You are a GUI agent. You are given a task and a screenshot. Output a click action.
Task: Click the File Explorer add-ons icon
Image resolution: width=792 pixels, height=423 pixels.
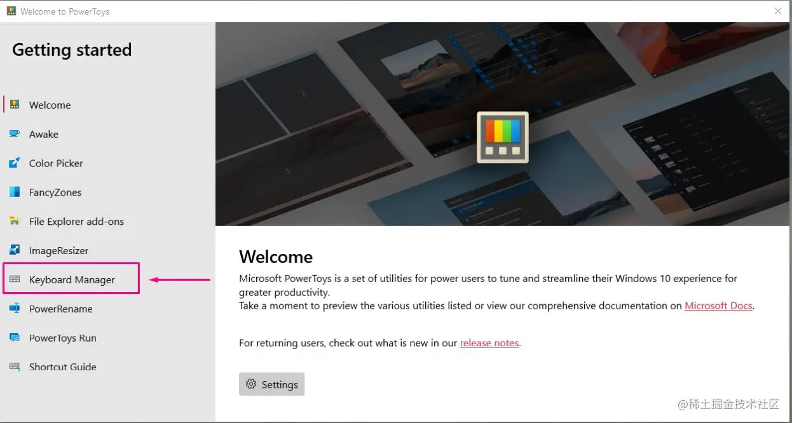point(15,221)
